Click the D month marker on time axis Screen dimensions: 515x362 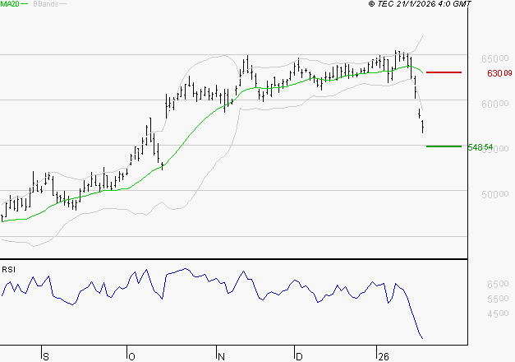coord(299,357)
